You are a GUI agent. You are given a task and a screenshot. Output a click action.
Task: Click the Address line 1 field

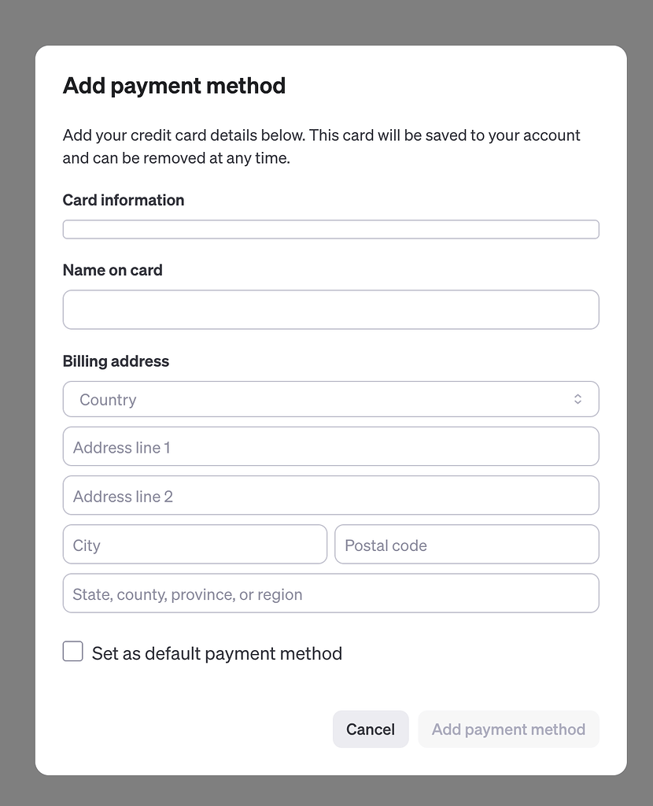330,446
